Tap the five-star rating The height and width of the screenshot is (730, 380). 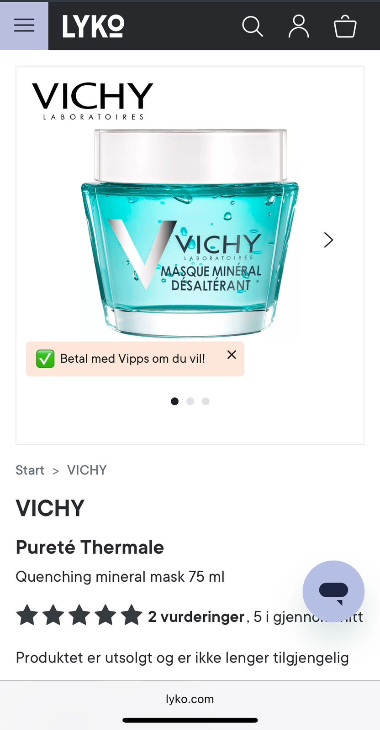[79, 615]
